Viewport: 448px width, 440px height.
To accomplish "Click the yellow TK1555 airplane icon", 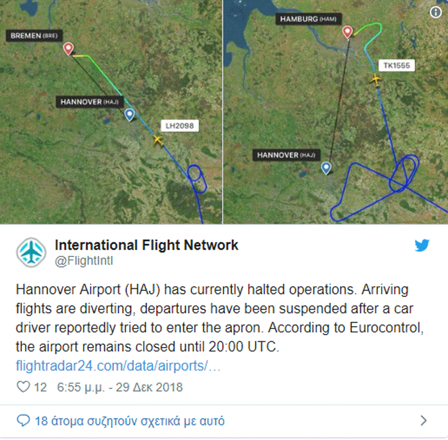I will point(376,79).
